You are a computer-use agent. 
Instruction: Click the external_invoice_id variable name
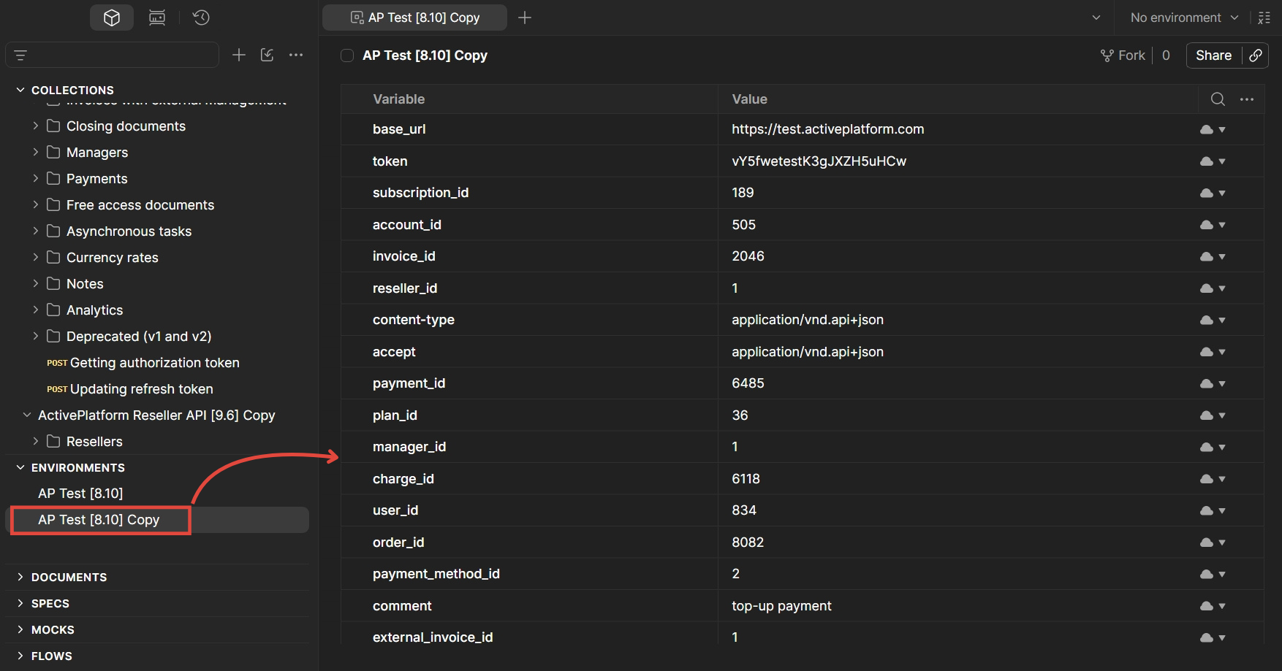pos(433,637)
